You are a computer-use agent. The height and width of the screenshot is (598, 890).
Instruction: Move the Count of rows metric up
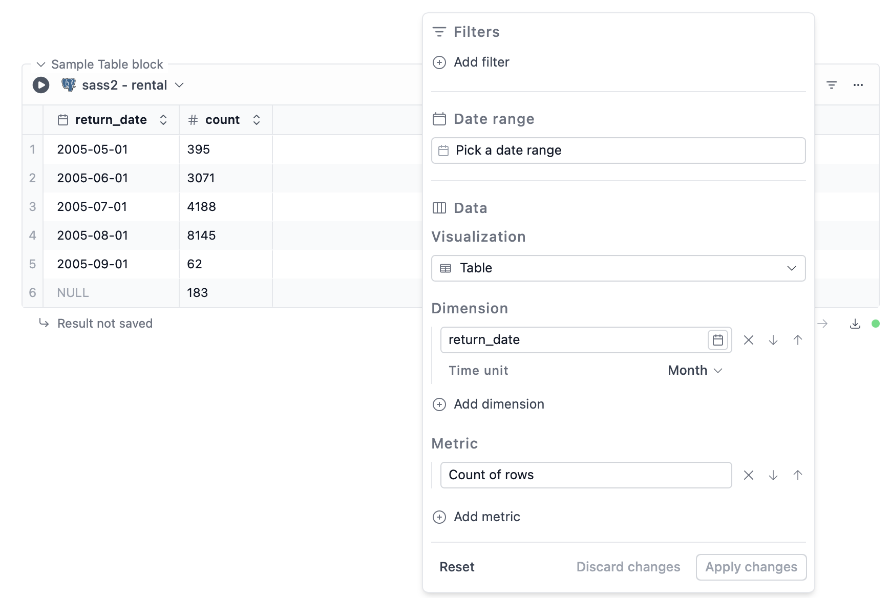click(x=798, y=475)
